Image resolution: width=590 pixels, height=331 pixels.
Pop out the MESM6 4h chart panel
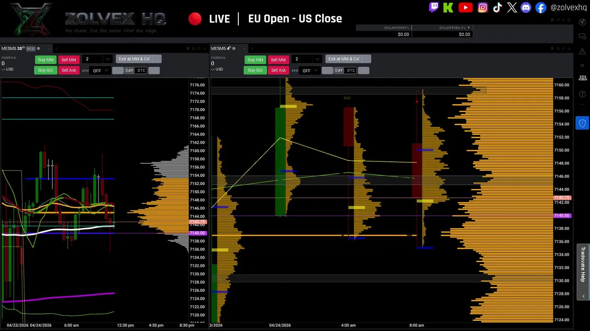(x=563, y=48)
